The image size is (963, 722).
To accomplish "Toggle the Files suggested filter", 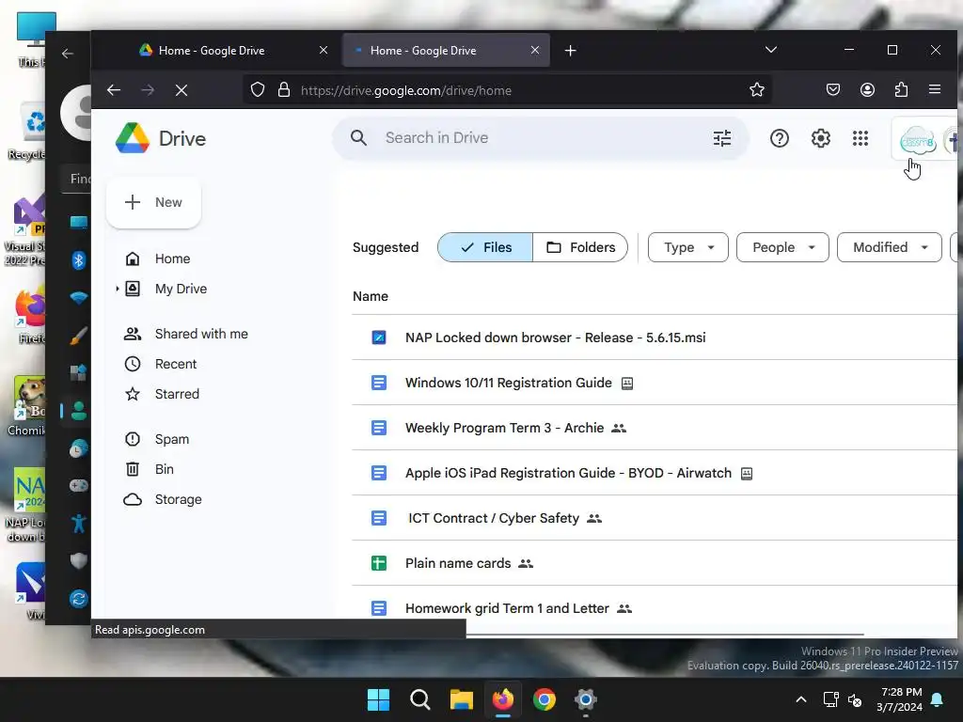I will pyautogui.click(x=485, y=247).
